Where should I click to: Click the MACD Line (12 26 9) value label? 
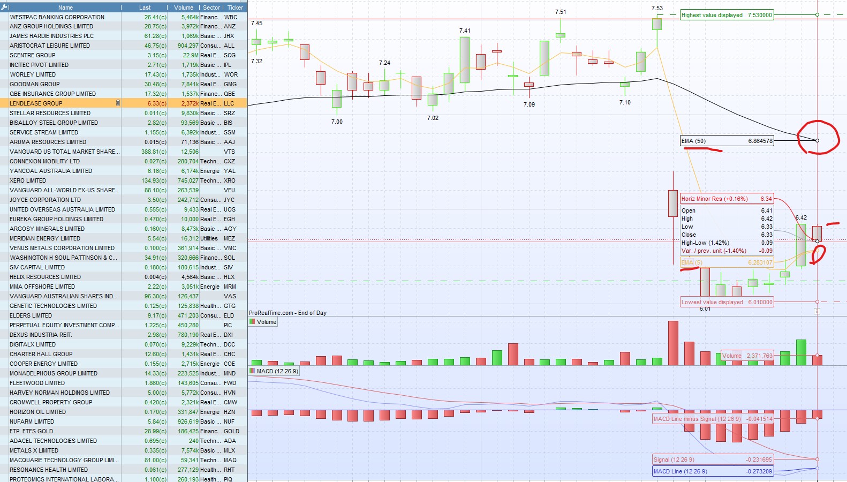(x=713, y=471)
